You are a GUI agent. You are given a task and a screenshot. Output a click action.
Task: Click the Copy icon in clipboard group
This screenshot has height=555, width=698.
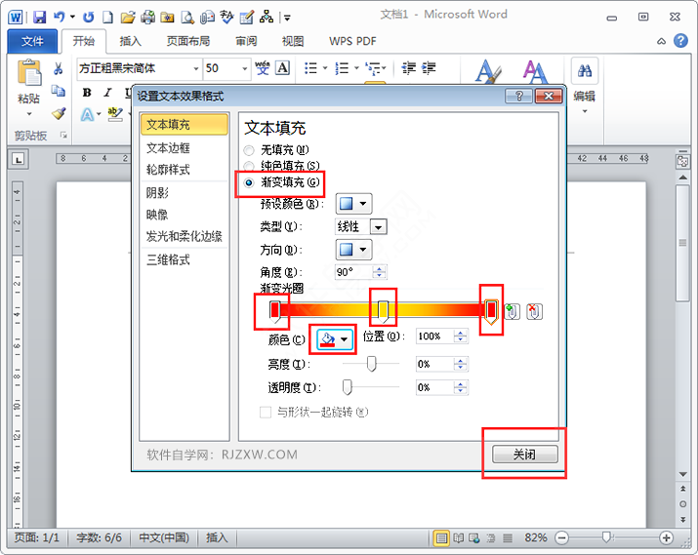click(58, 91)
